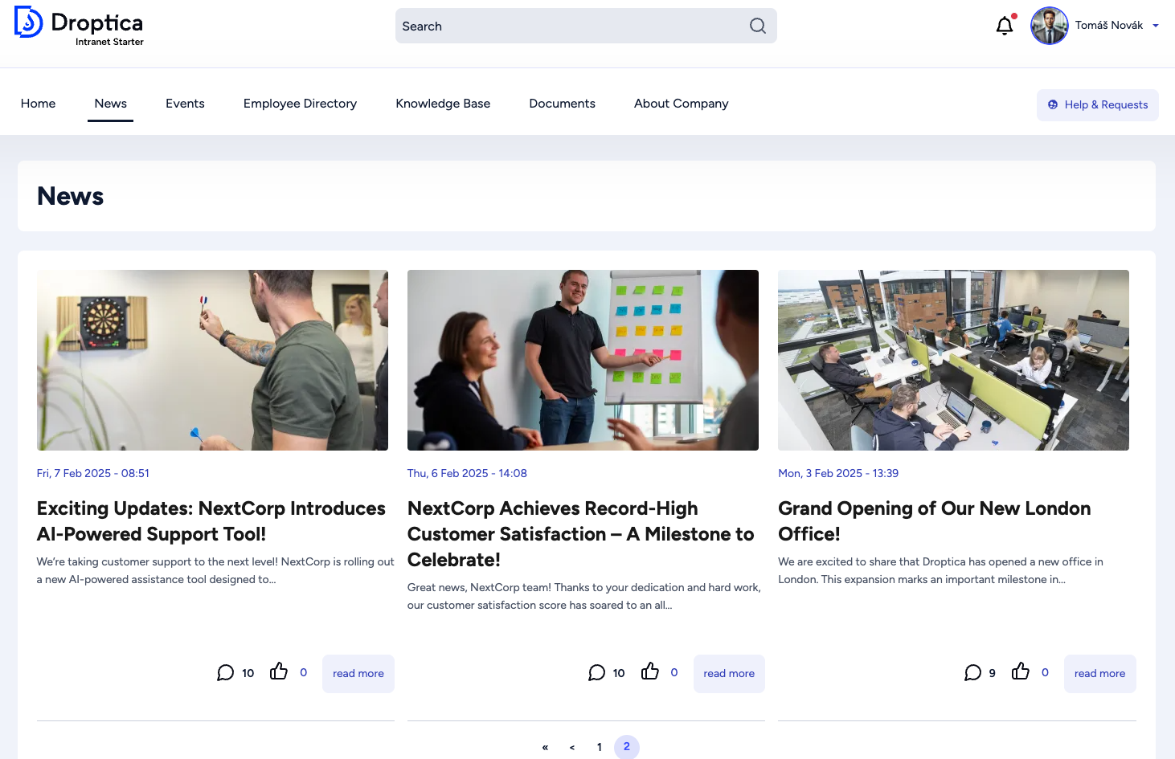
Task: Open the Employee Directory page
Action: 300,103
